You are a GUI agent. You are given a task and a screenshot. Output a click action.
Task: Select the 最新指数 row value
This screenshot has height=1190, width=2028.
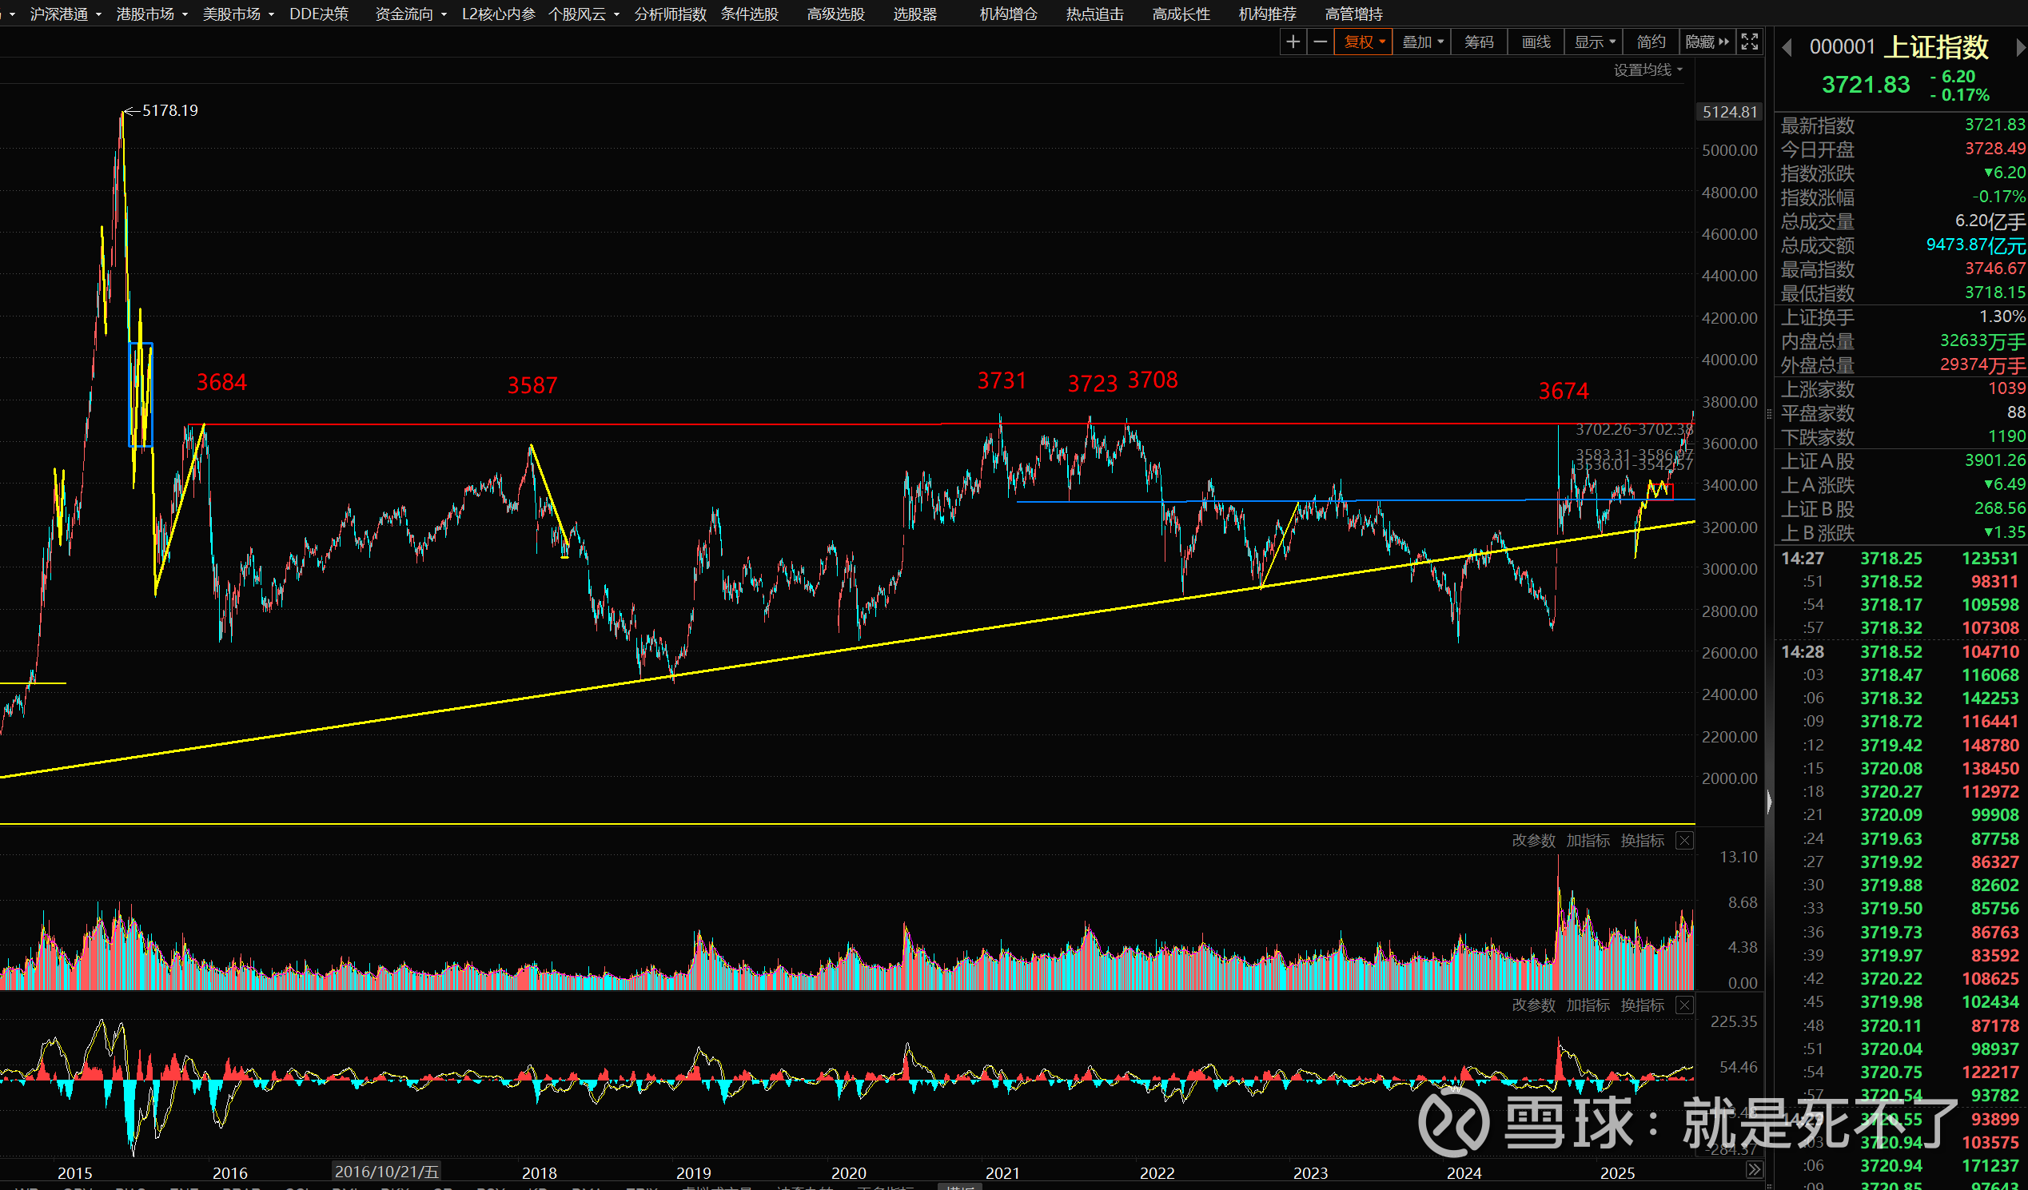tap(1994, 125)
